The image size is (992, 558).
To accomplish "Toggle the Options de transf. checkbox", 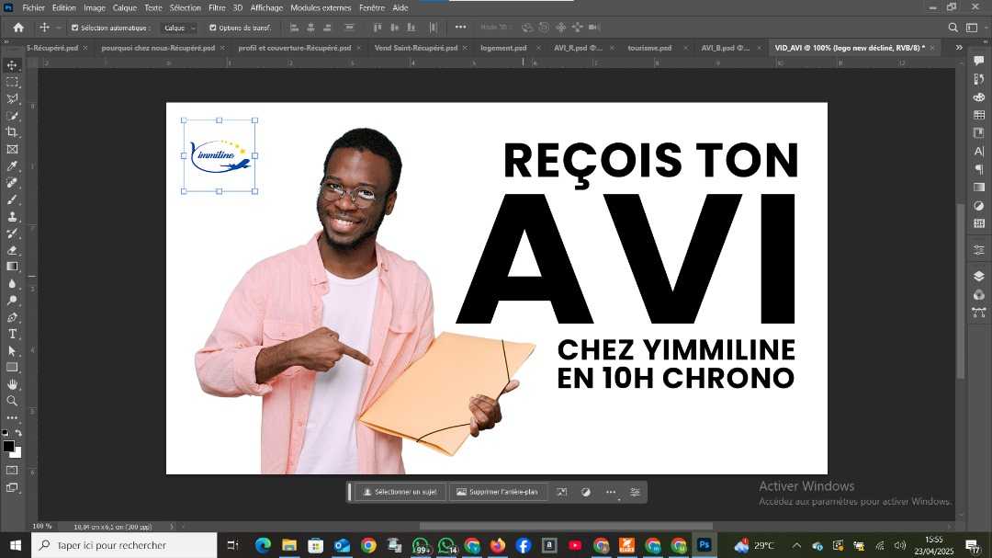I will pos(212,28).
